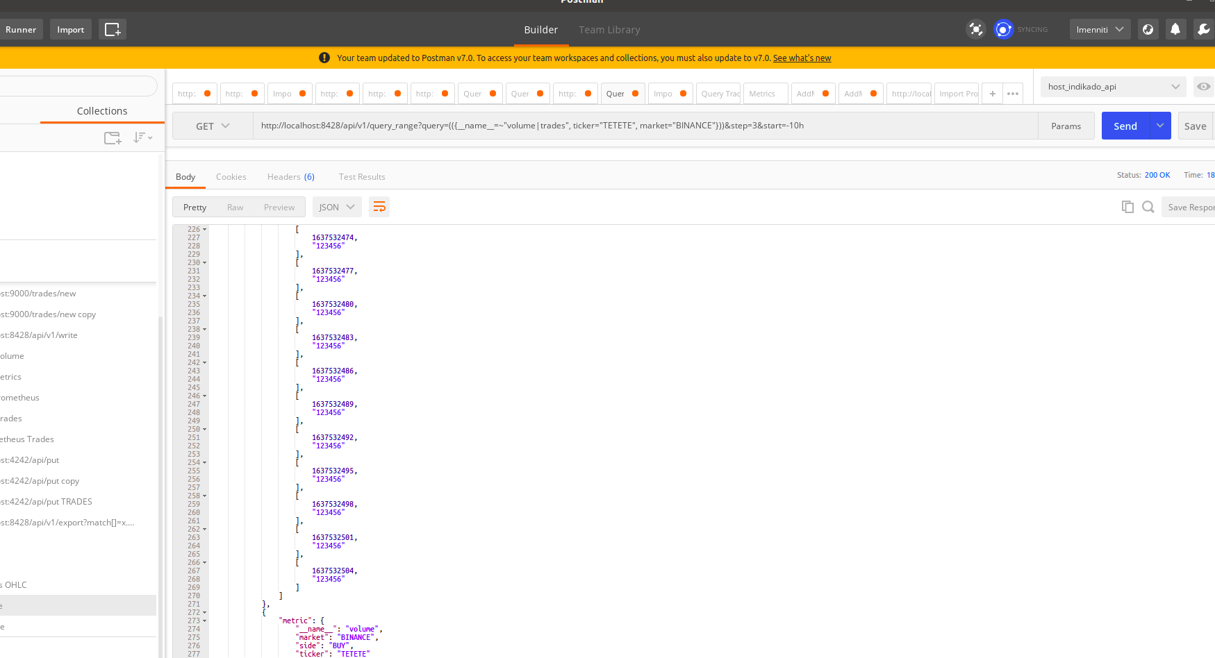1215x658 pixels.
Task: Click timestamp value 1637532474 in response
Action: click(x=333, y=237)
